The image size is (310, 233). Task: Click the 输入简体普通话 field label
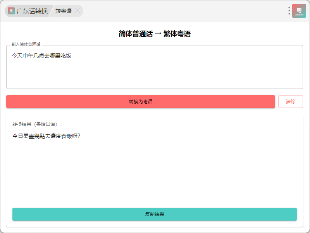point(26,44)
